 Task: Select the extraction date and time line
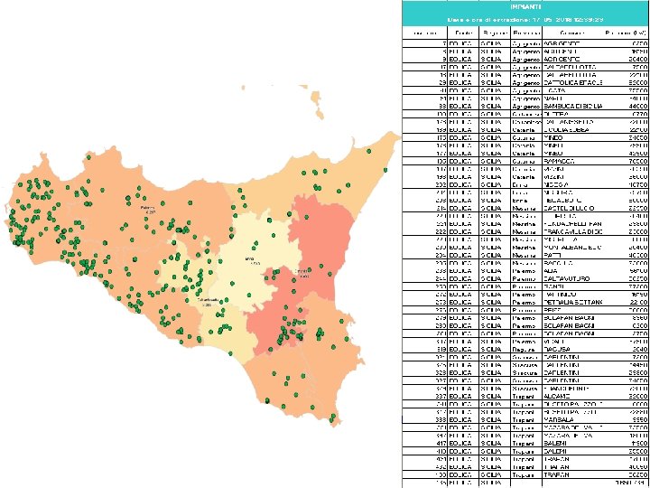(x=525, y=20)
